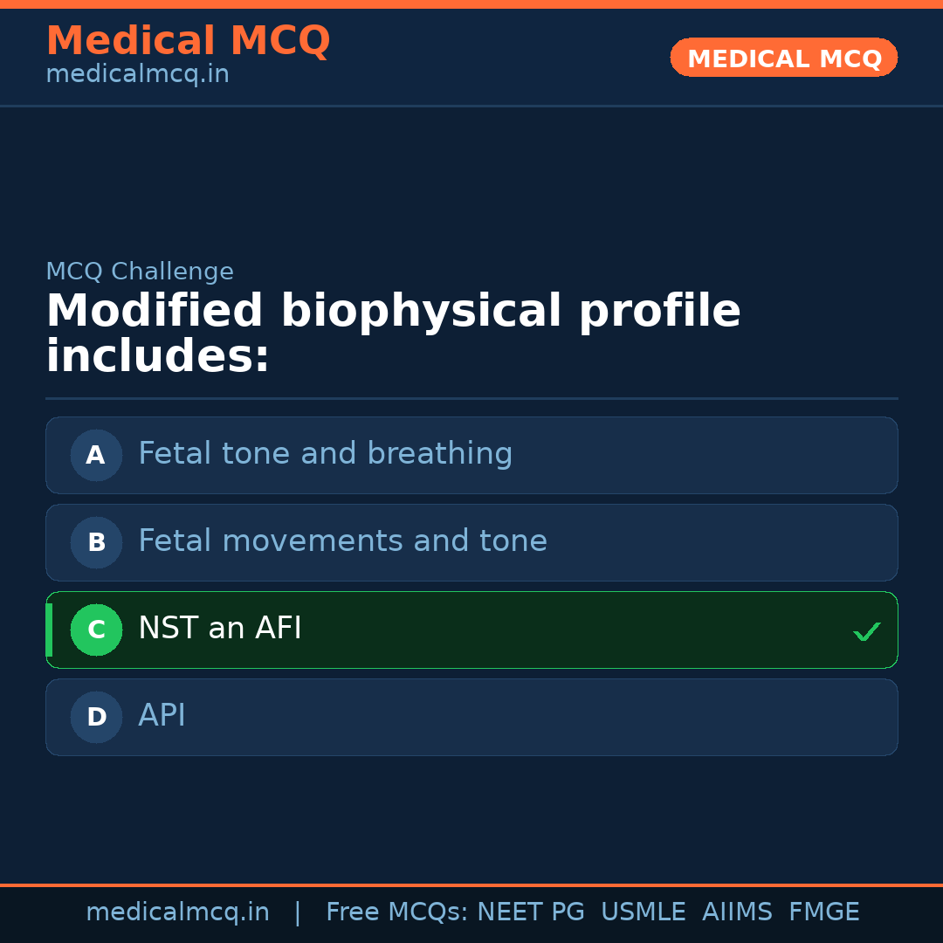Select the "NST an AFI" answer
Viewport: 943px width, 943px height.
click(x=220, y=629)
